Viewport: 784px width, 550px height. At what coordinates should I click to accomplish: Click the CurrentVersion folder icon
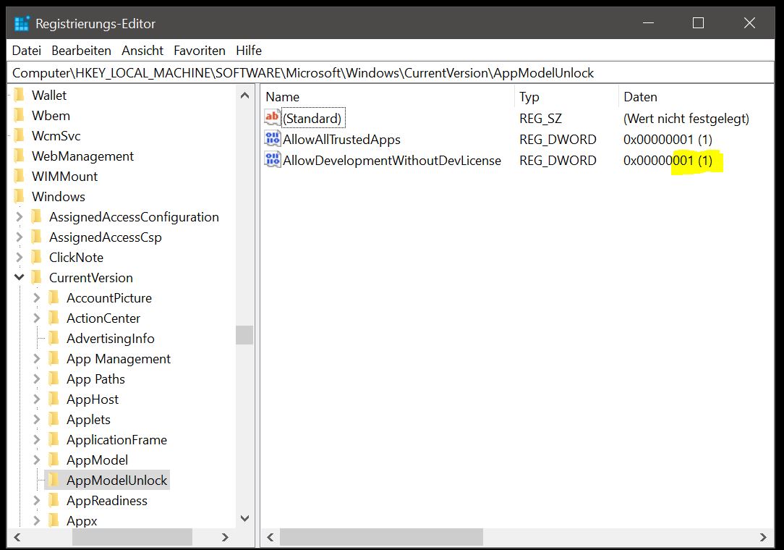pos(36,278)
